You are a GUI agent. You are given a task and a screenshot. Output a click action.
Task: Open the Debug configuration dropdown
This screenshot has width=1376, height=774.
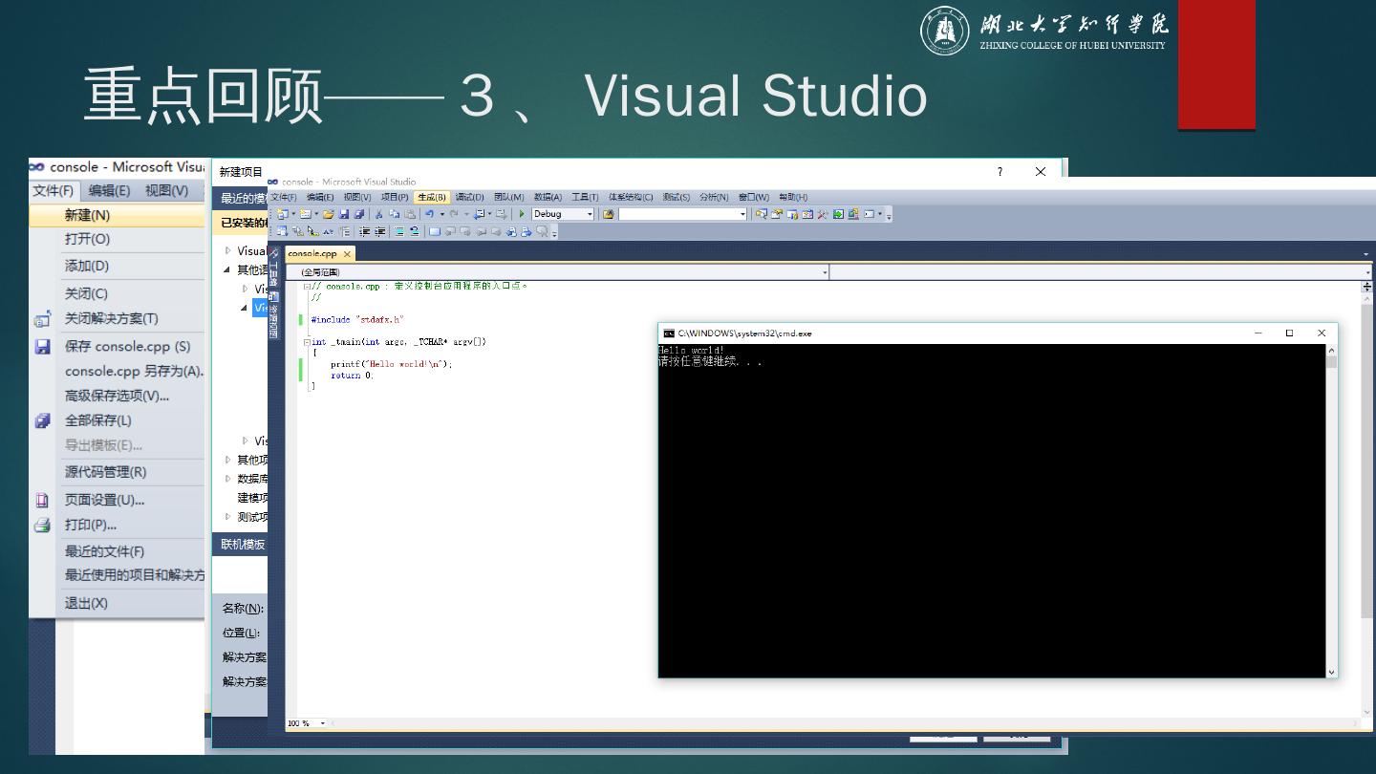pyautogui.click(x=589, y=214)
